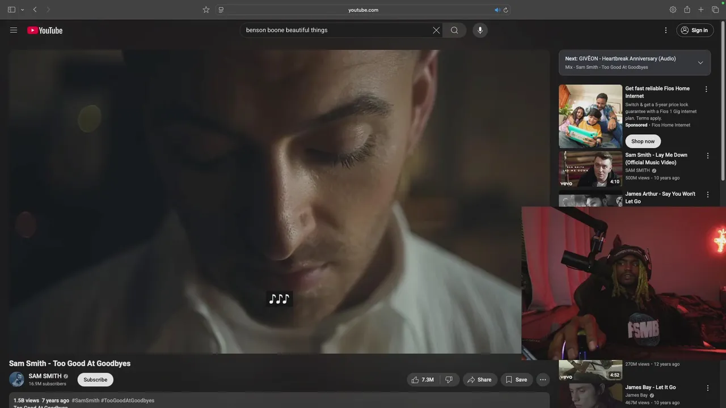Go to YouTube home via logo
Viewport: 726px width, 408px height.
point(45,30)
